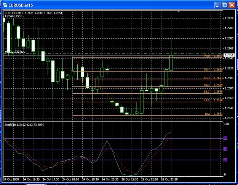Select the buy order label on chart
This screenshot has width=238, height=185.
[15, 52]
